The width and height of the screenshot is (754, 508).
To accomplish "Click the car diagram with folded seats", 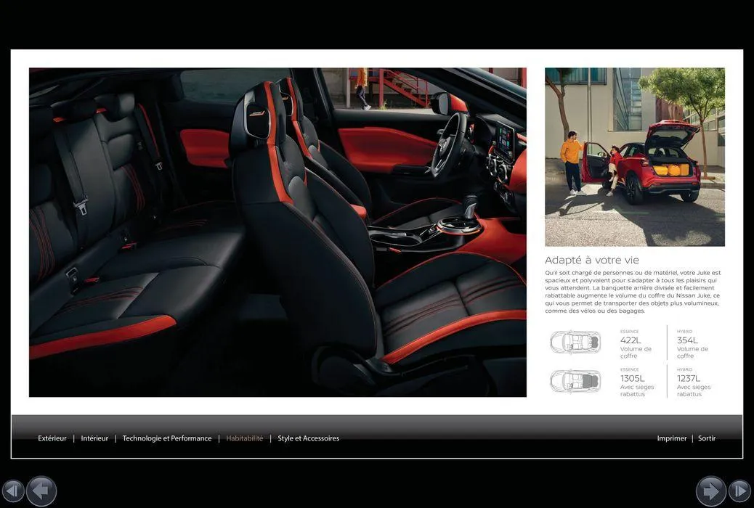I will point(575,380).
